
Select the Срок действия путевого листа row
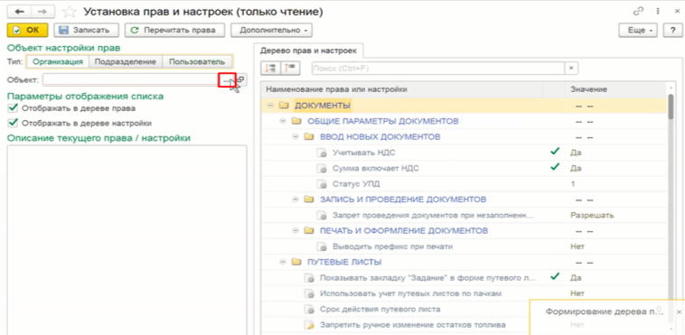[x=395, y=309]
